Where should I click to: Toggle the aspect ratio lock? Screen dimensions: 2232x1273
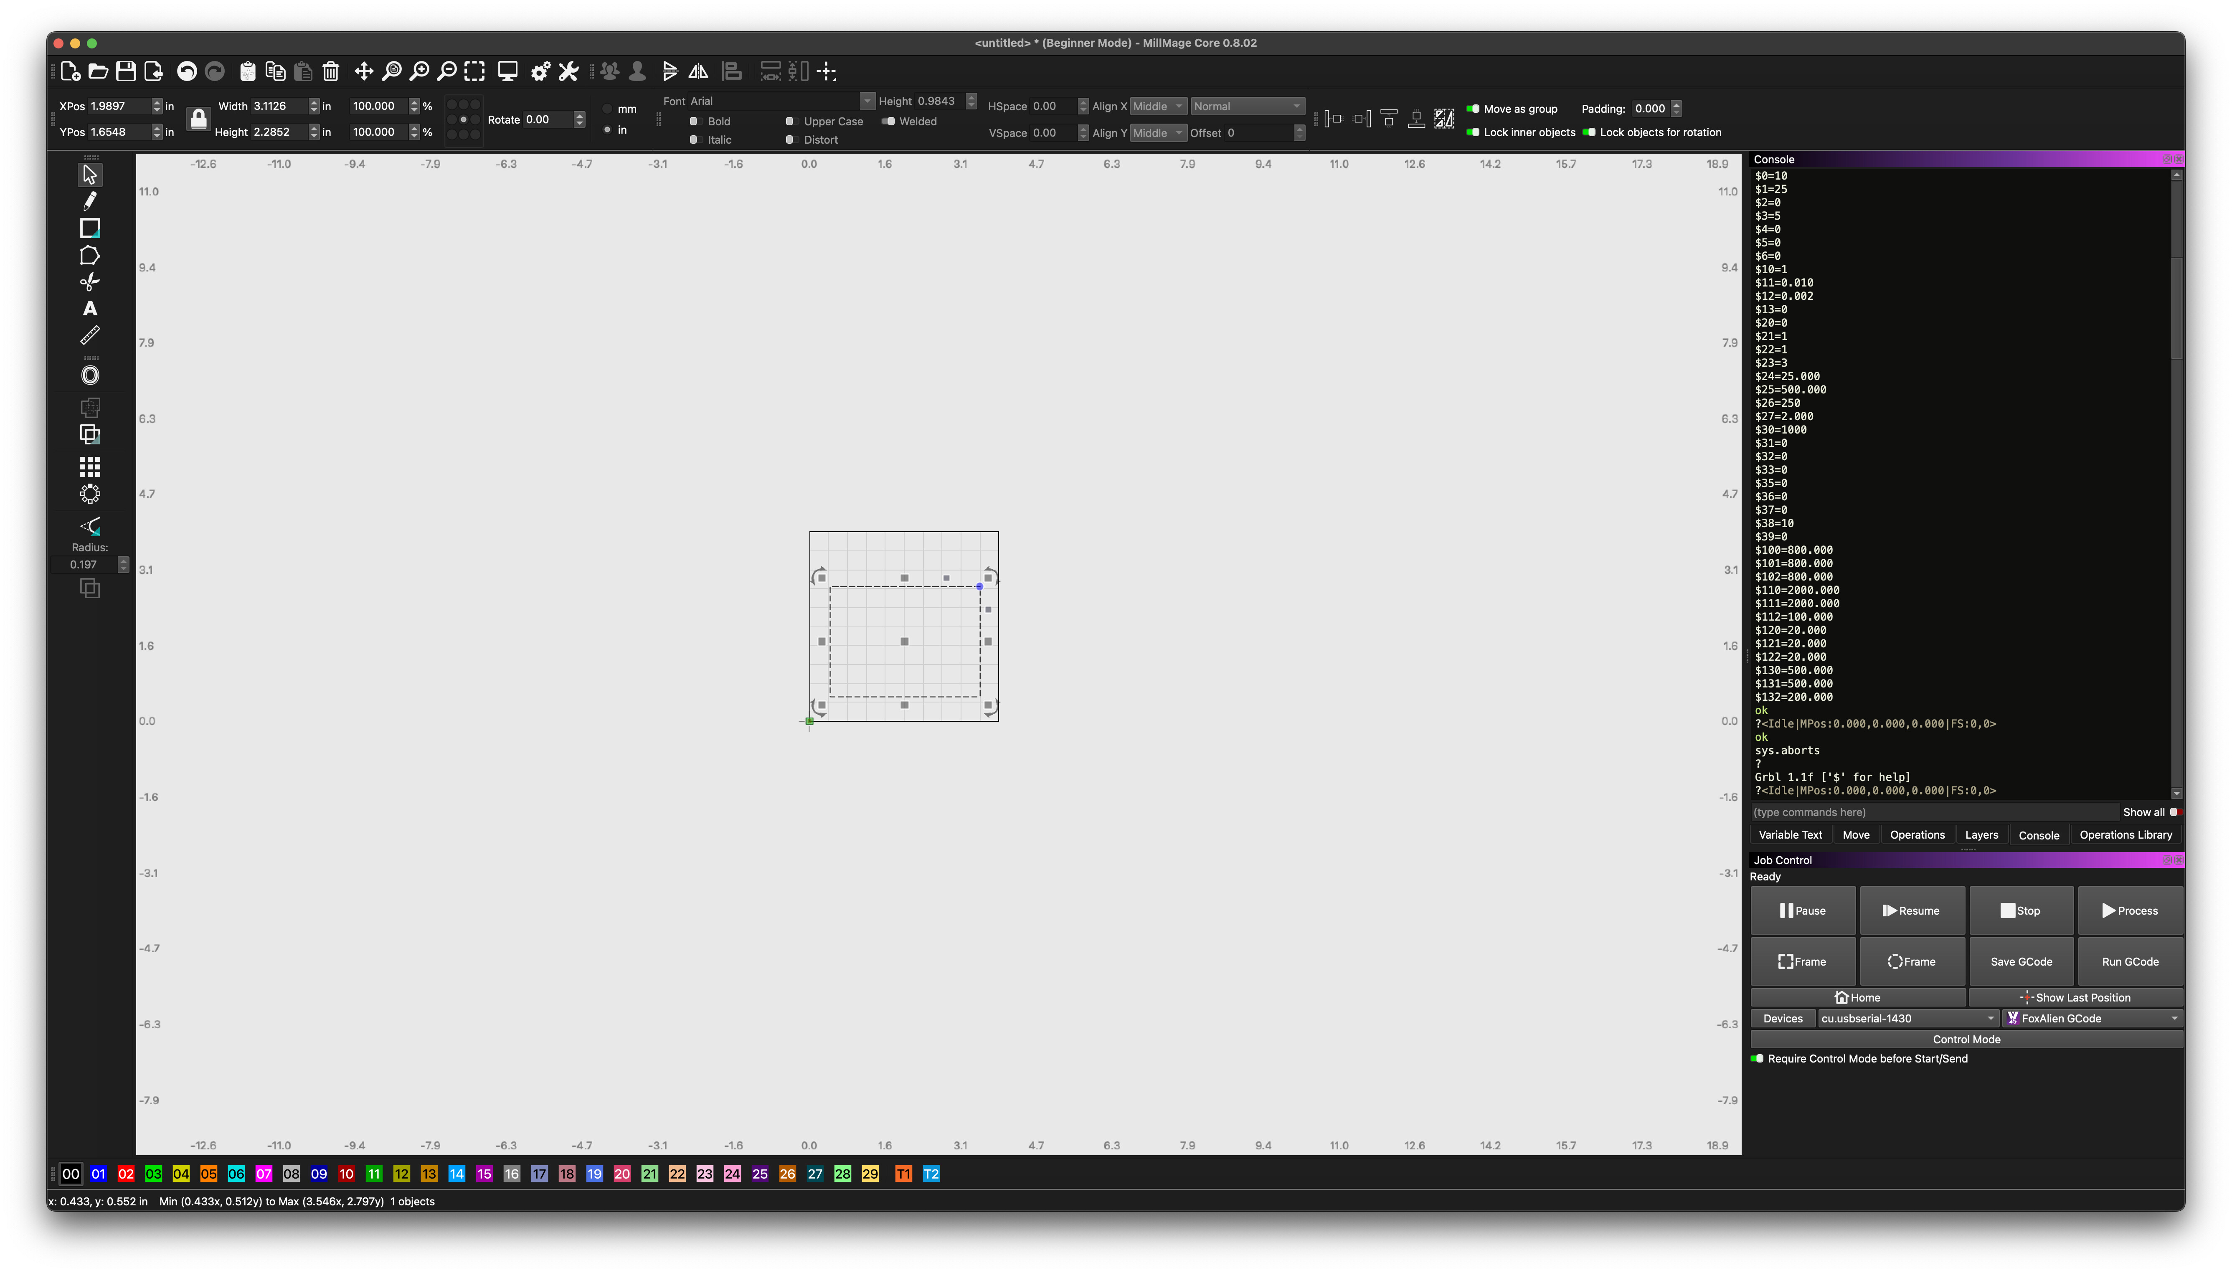click(198, 119)
